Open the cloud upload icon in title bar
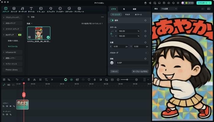214x122 pixels. pos(169,3)
